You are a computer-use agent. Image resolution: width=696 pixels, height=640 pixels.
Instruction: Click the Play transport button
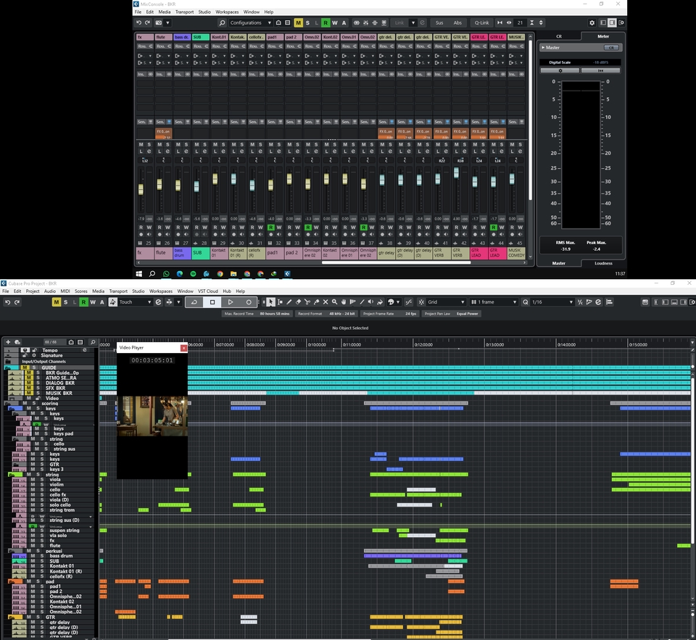tap(231, 302)
